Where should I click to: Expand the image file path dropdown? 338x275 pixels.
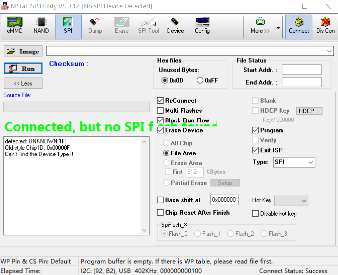click(329, 51)
